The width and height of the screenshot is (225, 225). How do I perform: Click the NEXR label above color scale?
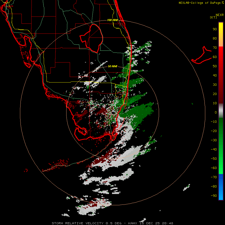[220, 15]
